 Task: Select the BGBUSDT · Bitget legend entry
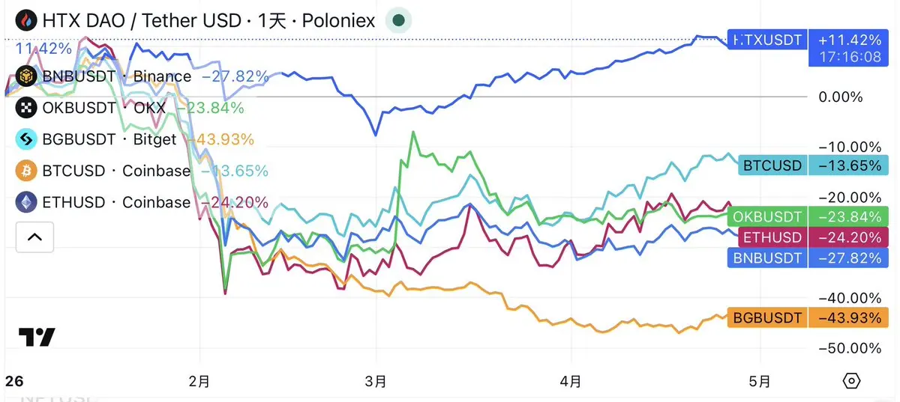(x=109, y=139)
